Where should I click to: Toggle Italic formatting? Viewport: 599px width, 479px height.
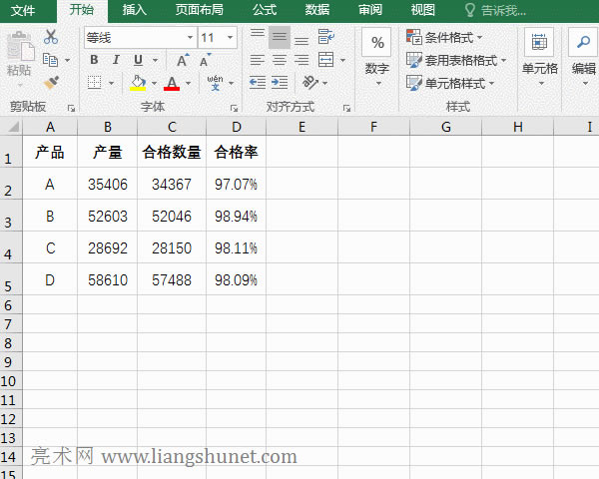tap(116, 60)
